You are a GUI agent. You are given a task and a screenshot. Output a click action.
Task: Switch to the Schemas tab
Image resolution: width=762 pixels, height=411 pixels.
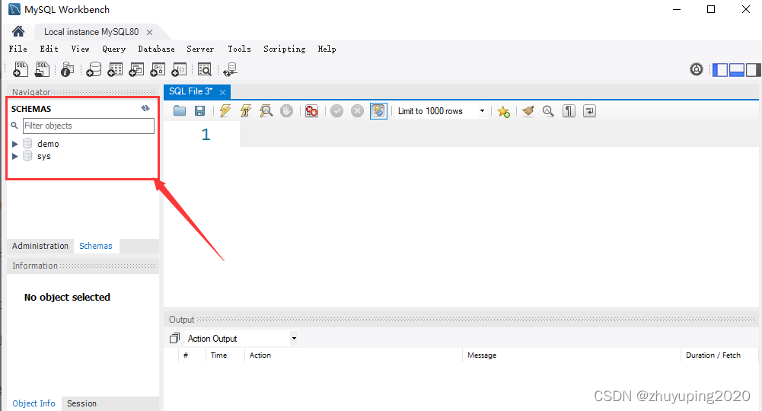click(96, 246)
